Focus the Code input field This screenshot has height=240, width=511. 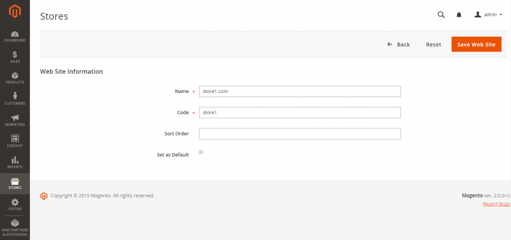(300, 113)
